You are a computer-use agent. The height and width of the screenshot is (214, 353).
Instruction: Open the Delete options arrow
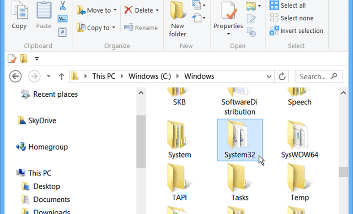point(157,10)
